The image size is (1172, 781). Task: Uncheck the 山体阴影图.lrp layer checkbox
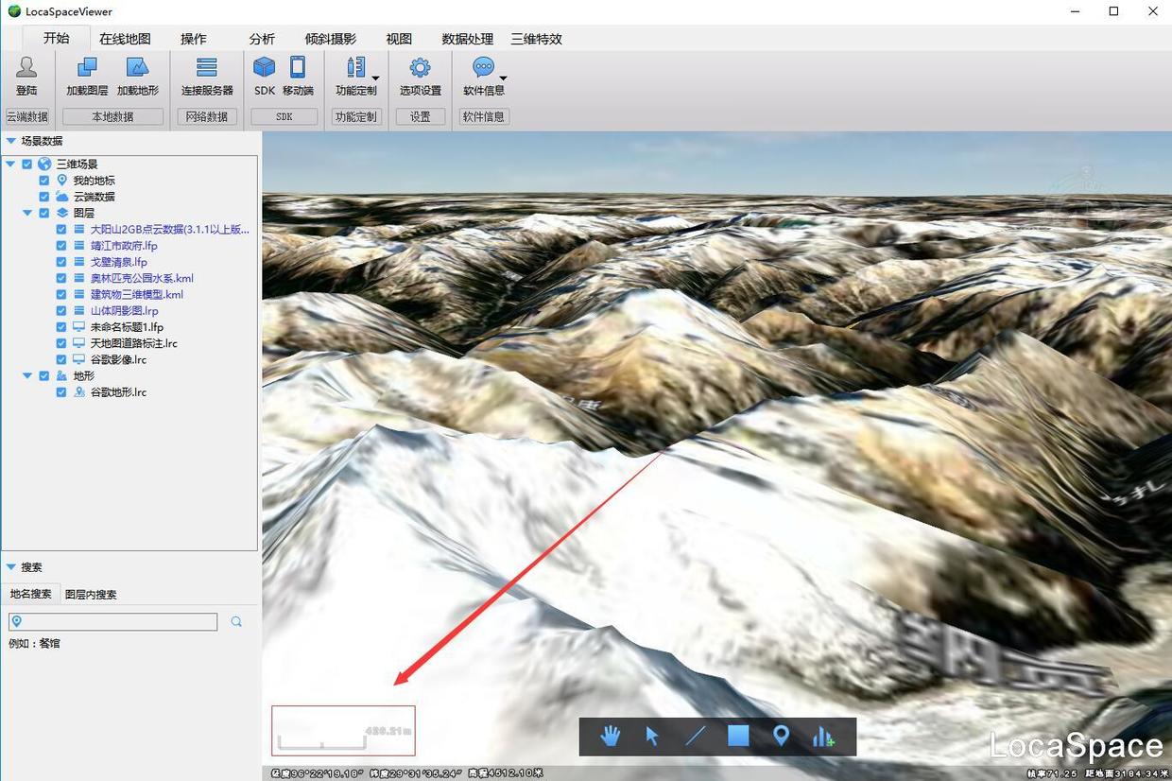61,310
